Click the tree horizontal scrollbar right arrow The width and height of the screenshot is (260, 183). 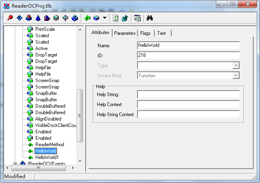(73, 168)
